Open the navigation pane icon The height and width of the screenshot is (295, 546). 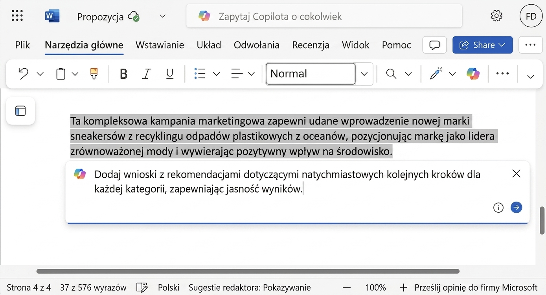coord(20,111)
